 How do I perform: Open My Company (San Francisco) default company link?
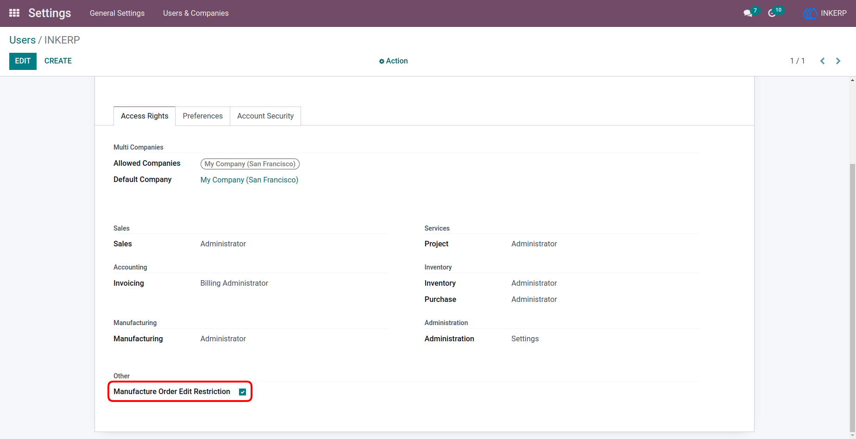(x=249, y=180)
